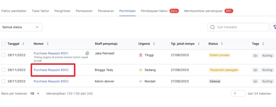
Task: Click the Cari transaksi search field
Action: tap(238, 27)
